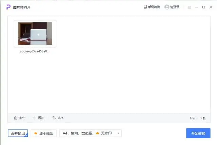Select the 合并输出 merge output option
This screenshot has height=145, width=217.
18,133
